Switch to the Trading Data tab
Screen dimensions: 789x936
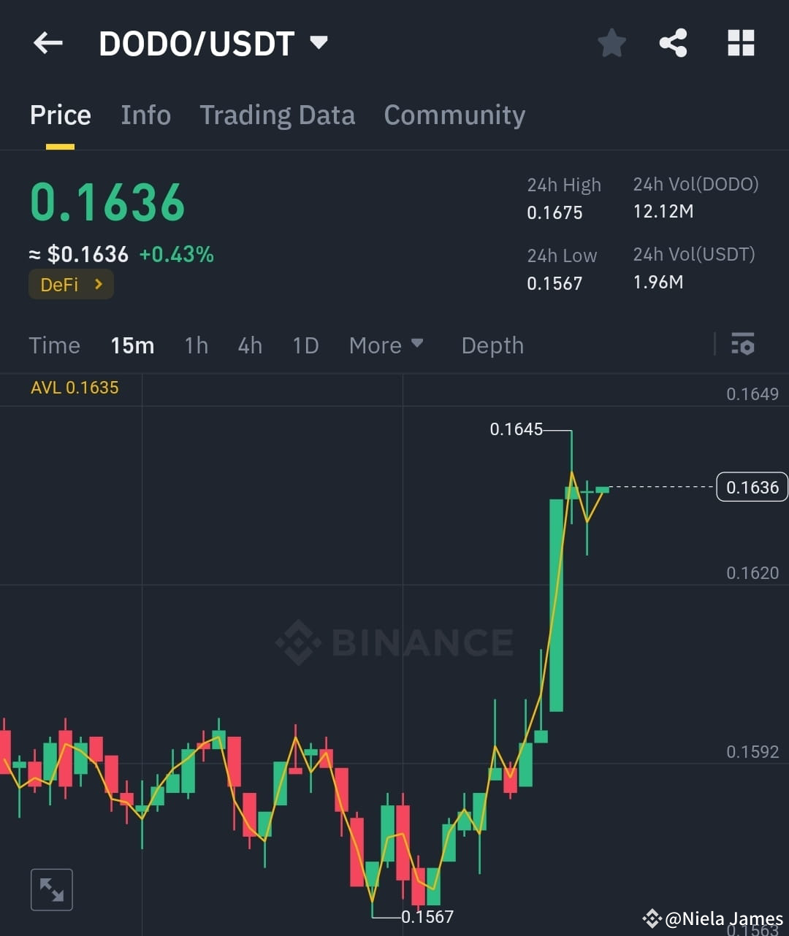tap(277, 115)
